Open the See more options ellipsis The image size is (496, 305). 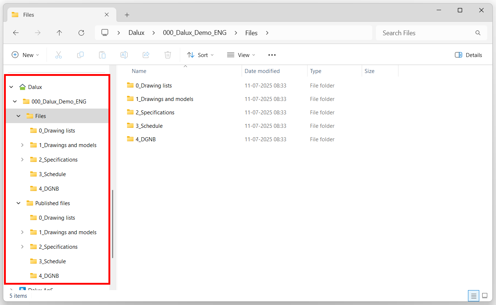point(272,55)
